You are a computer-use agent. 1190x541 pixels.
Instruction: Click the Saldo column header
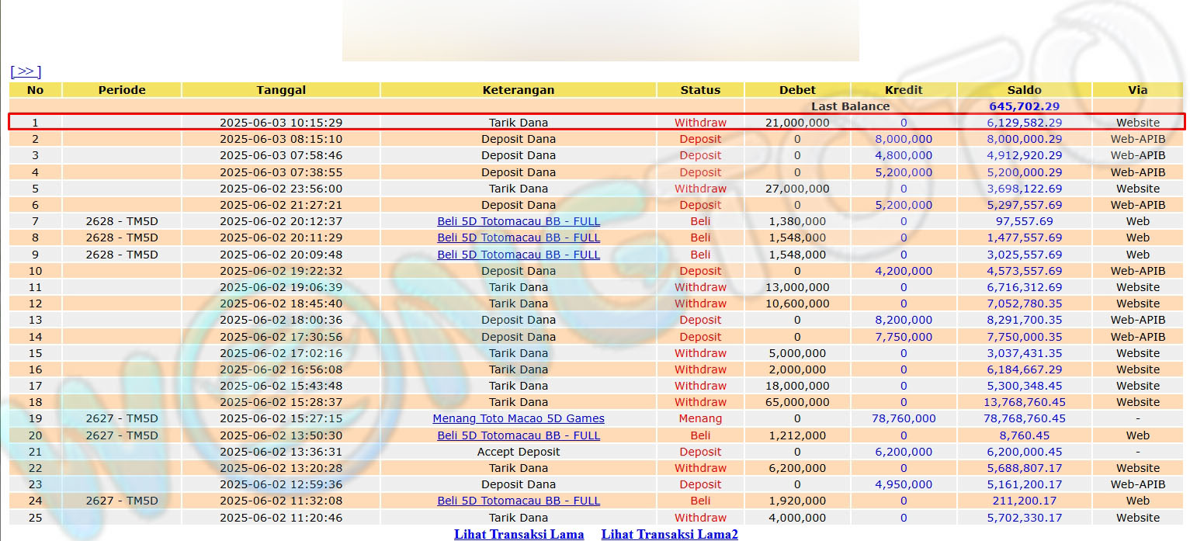point(1024,90)
